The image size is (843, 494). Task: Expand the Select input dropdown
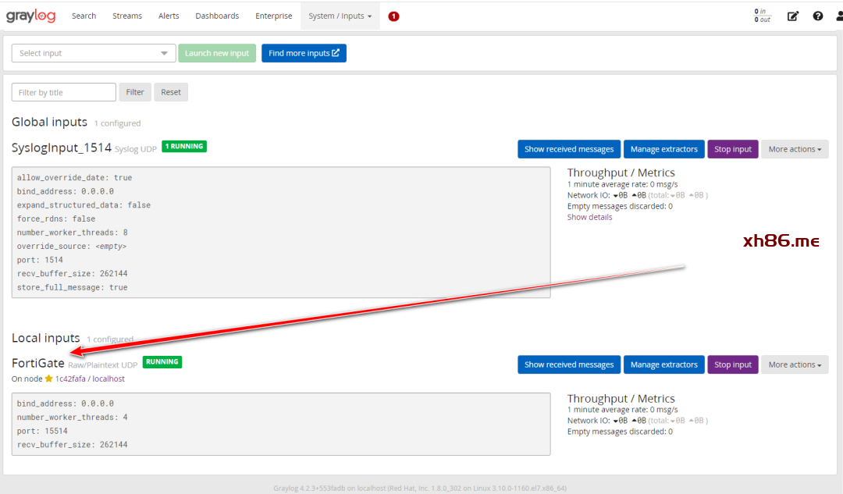[94, 53]
